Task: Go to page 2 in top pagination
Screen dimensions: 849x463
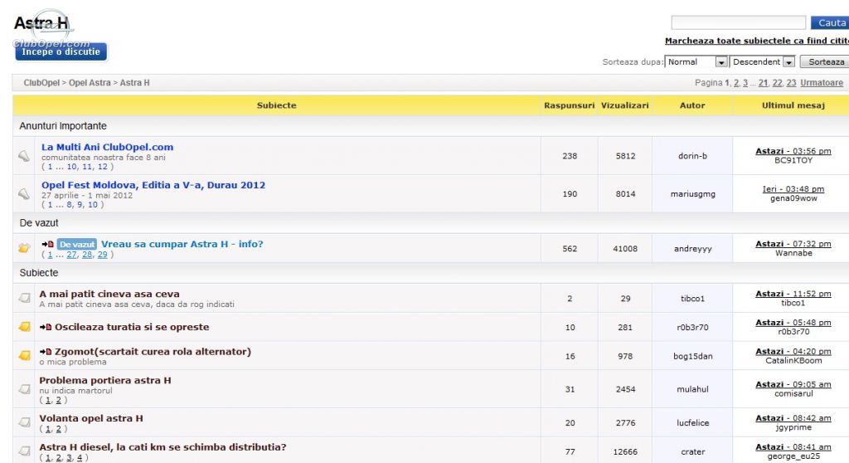Action: (x=736, y=83)
